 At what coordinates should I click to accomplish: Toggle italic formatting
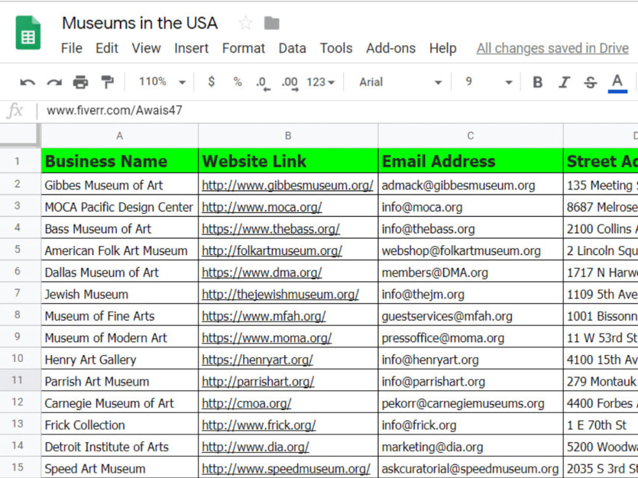(x=564, y=82)
